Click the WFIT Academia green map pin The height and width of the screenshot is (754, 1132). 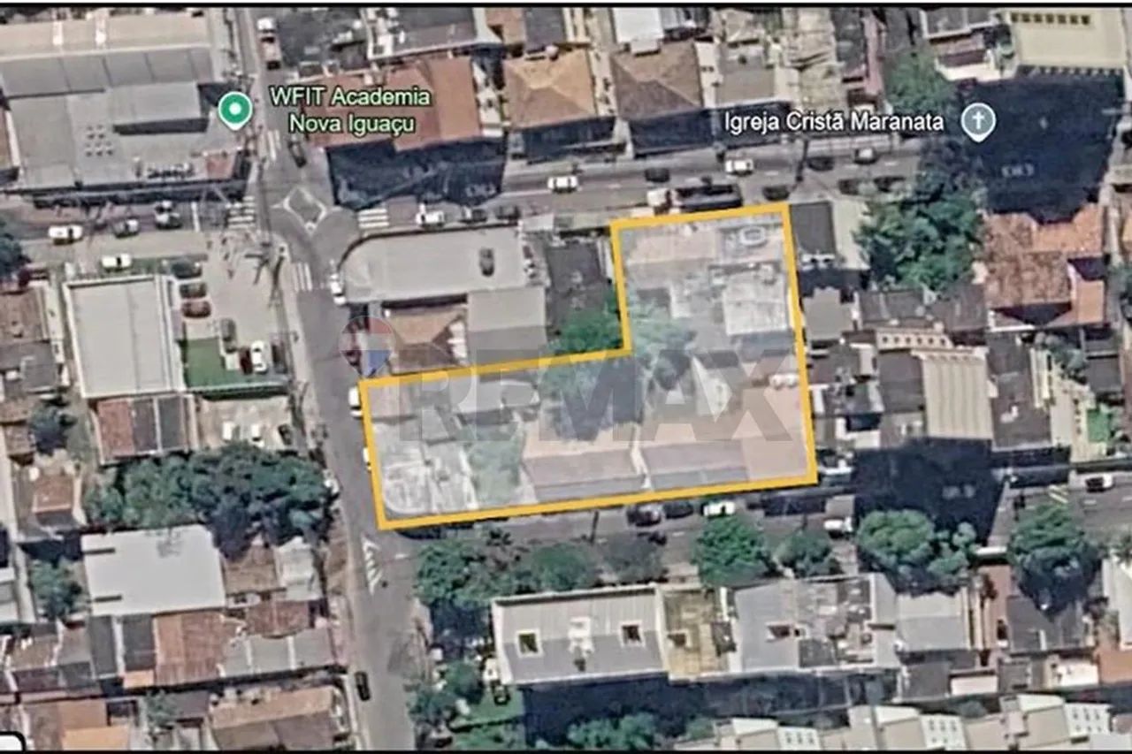pyautogui.click(x=234, y=110)
